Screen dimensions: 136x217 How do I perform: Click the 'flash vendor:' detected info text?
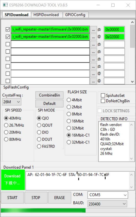coord(111,125)
